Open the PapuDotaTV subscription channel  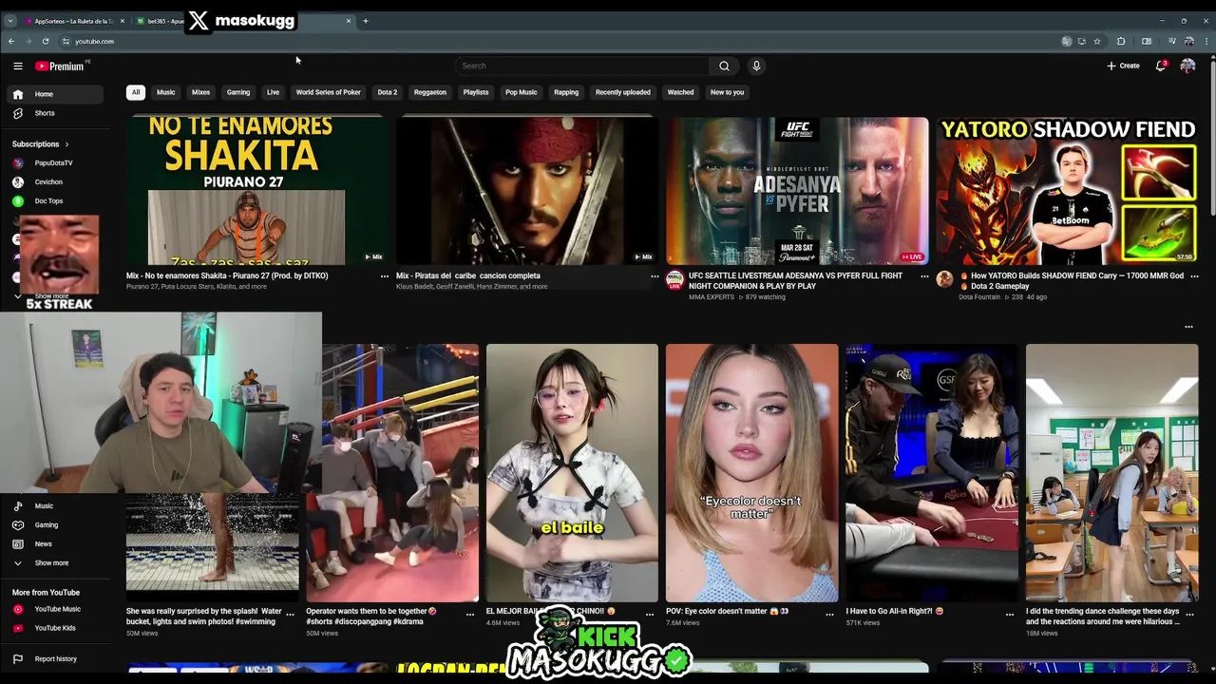[54, 162]
